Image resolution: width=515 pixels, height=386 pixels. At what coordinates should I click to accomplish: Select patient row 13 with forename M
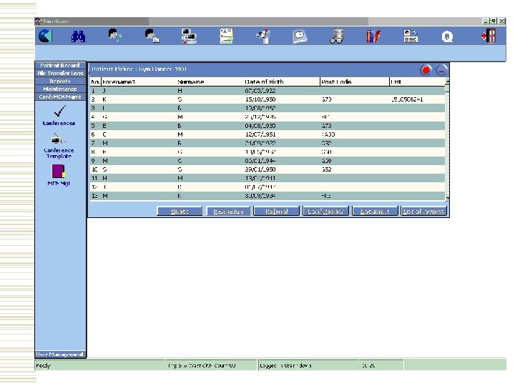click(268, 196)
